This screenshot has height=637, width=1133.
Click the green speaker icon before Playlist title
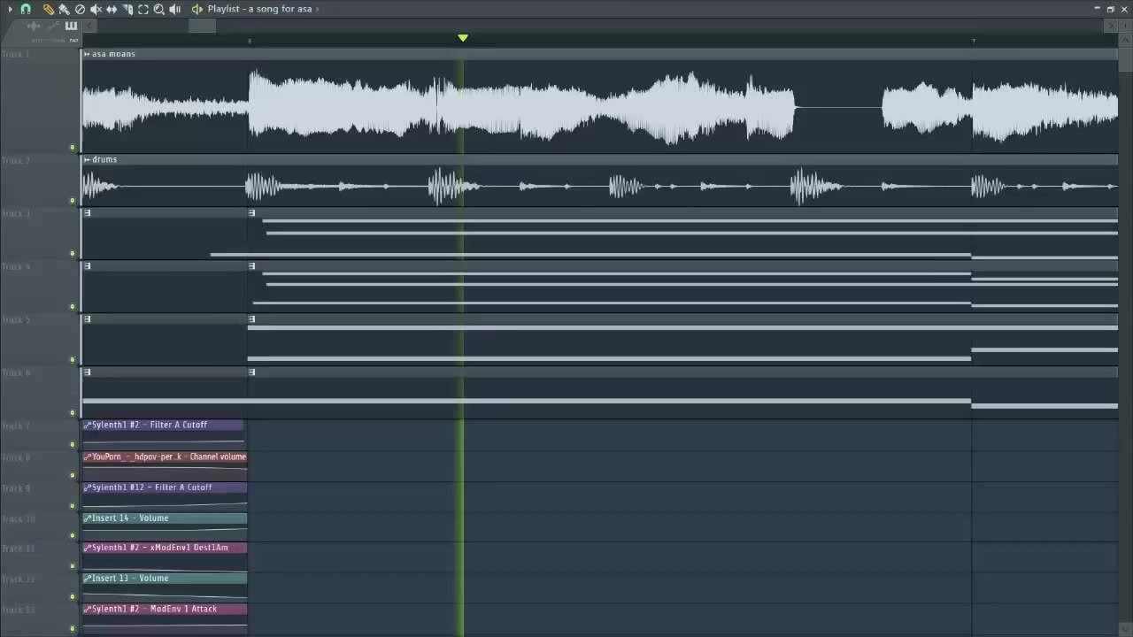(x=197, y=9)
